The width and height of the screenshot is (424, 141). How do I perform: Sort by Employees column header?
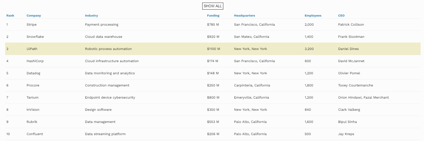(313, 16)
